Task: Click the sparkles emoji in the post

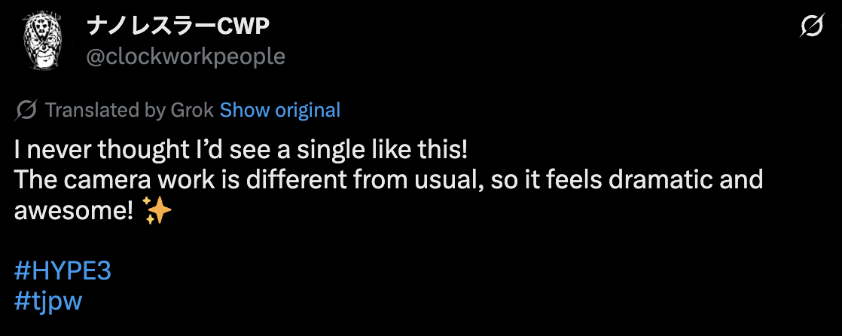Action: [x=157, y=212]
